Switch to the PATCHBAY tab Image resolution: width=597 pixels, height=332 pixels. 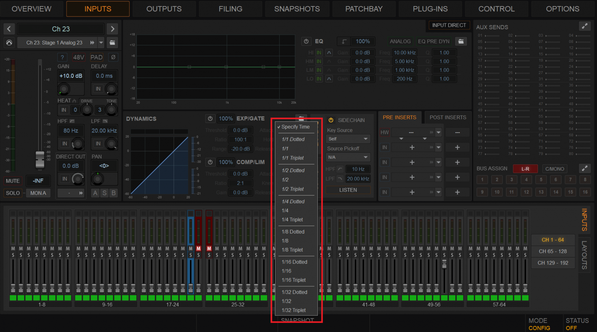pos(364,9)
